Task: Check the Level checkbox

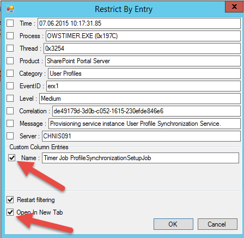Action: pyautogui.click(x=10, y=99)
